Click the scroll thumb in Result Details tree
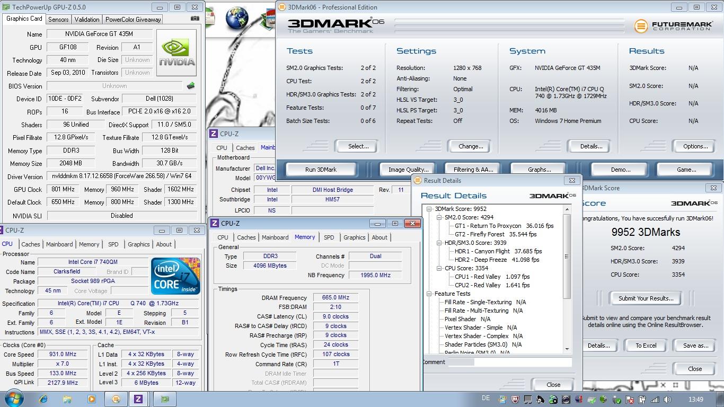Screen dimensions: 724x407 567,256
